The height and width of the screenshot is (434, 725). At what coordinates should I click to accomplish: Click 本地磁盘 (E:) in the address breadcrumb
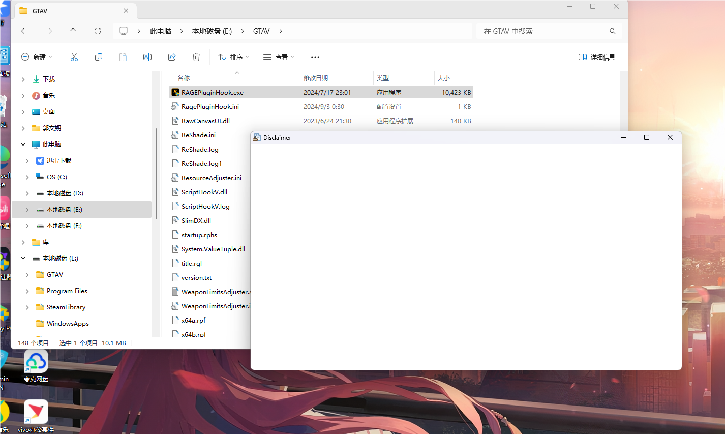tap(212, 31)
